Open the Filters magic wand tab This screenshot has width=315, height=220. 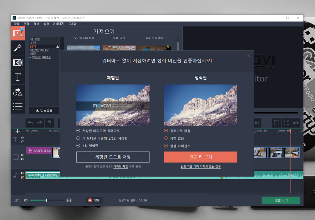[18, 48]
